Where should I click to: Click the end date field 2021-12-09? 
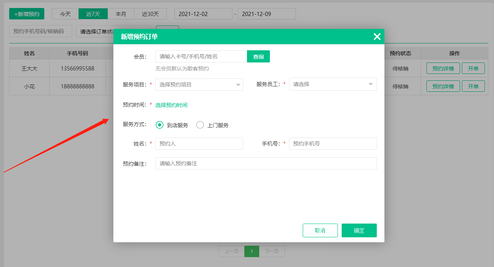pos(267,14)
